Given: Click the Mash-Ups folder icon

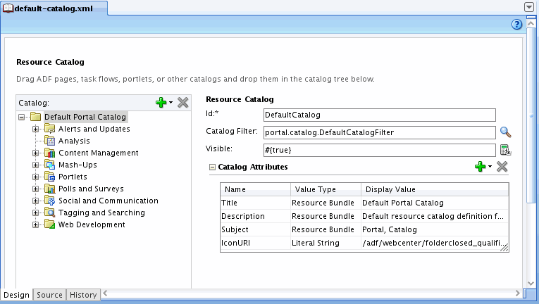Looking at the screenshot, I should (50, 165).
